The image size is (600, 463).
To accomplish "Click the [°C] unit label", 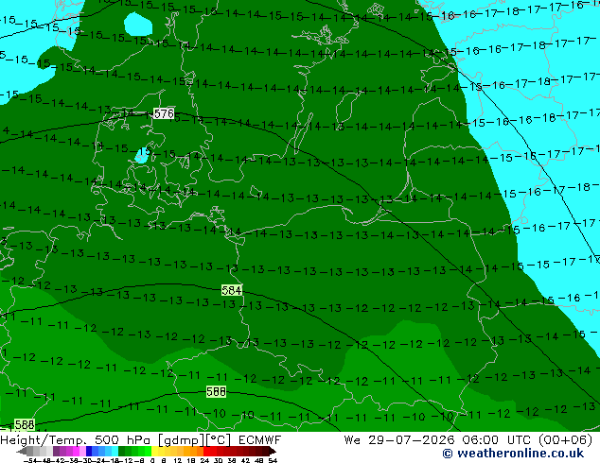I will [219, 440].
